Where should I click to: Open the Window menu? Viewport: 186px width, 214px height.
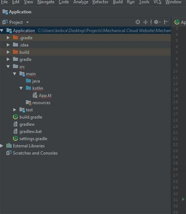point(173,2)
